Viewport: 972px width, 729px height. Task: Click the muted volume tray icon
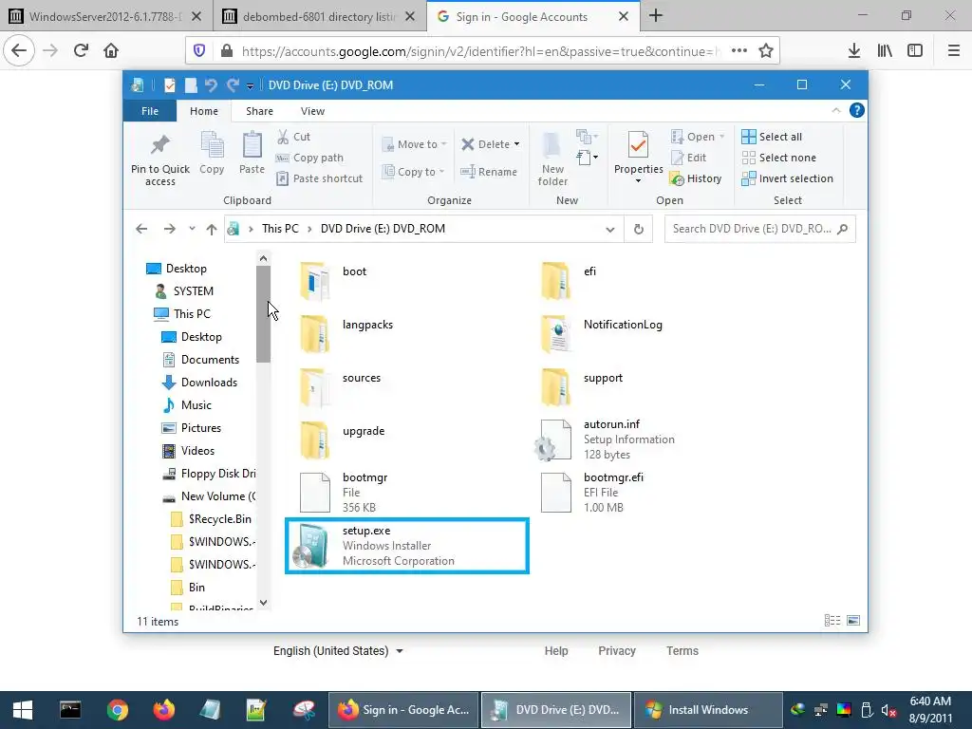(x=888, y=710)
